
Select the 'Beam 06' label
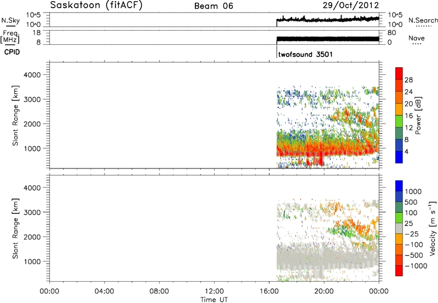tap(214, 6)
